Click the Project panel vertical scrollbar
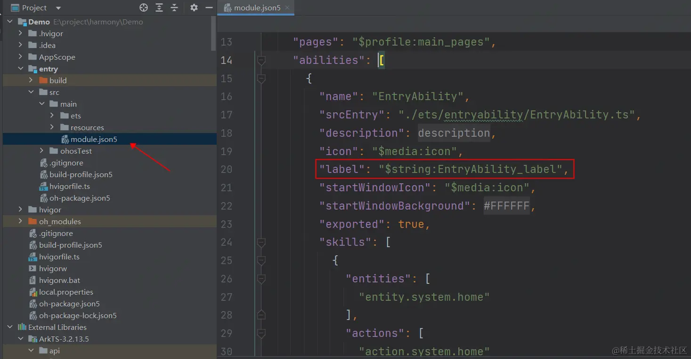This screenshot has width=691, height=359. pyautogui.click(x=214, y=32)
